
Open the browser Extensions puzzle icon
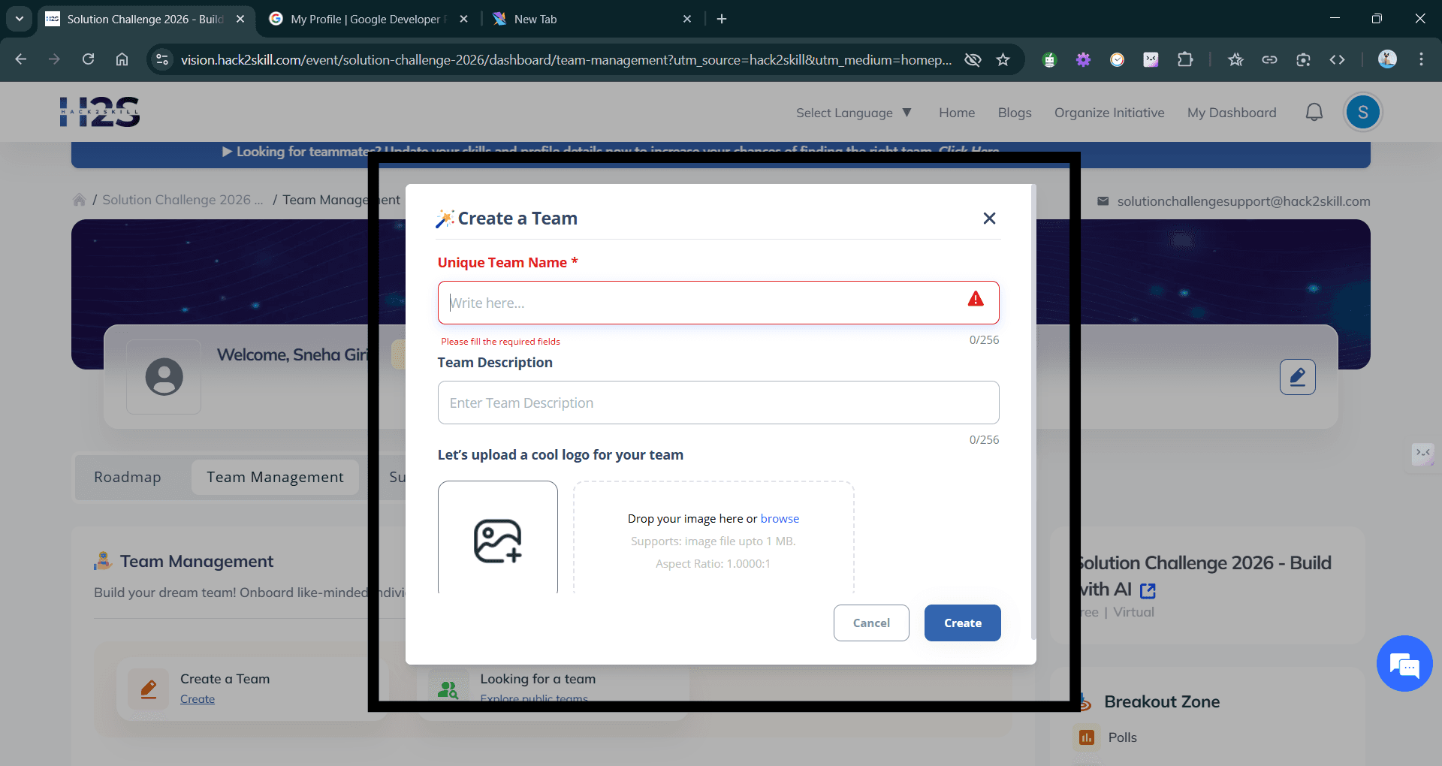[x=1185, y=59]
